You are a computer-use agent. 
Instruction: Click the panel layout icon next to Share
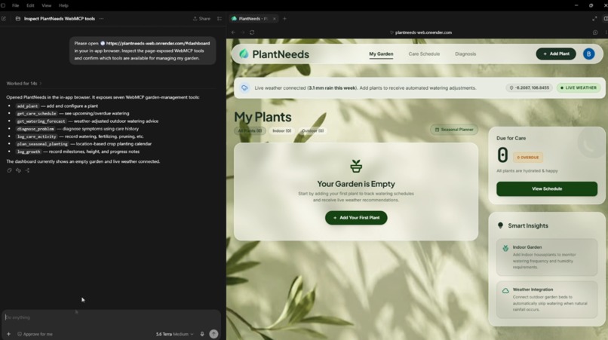[x=220, y=19]
